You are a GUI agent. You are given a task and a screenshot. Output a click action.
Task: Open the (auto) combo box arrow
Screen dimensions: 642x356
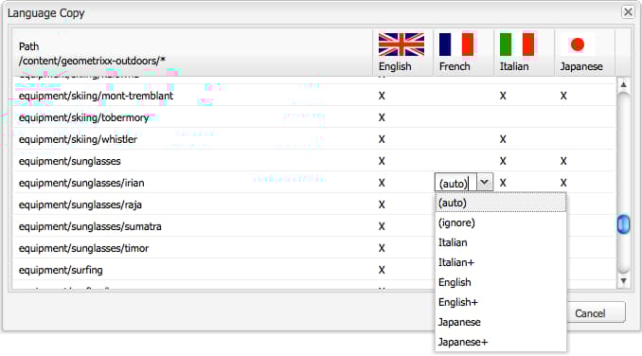pos(485,182)
